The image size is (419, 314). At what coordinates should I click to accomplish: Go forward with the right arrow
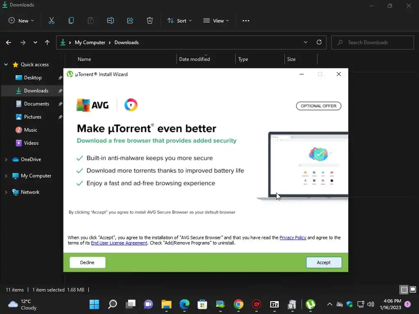click(23, 43)
